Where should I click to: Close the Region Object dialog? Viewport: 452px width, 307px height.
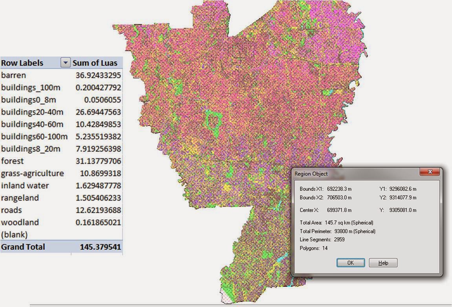[x=430, y=172]
